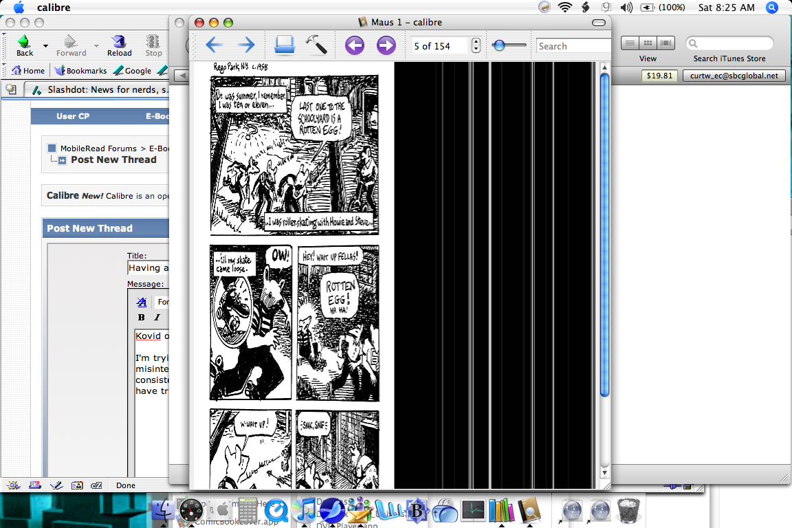This screenshot has height=528, width=792.
Task: Open iTunes from the Dock
Action: [304, 510]
